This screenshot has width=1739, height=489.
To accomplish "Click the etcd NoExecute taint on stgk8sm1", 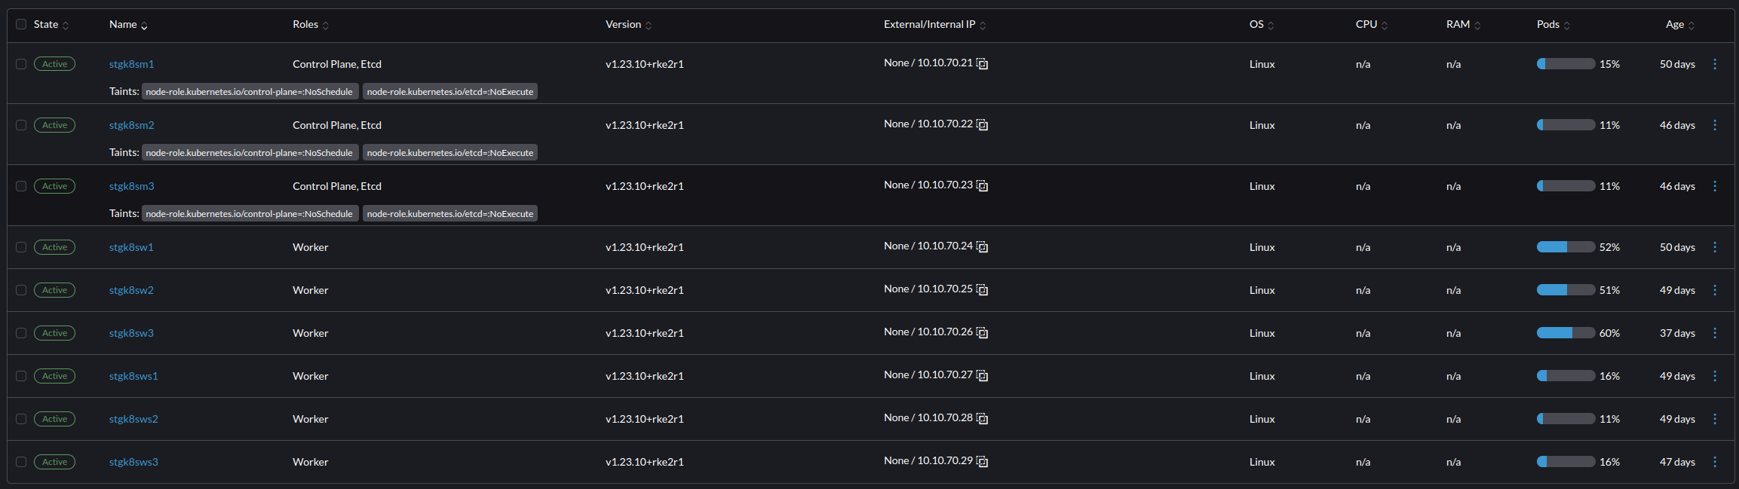I will tap(449, 90).
